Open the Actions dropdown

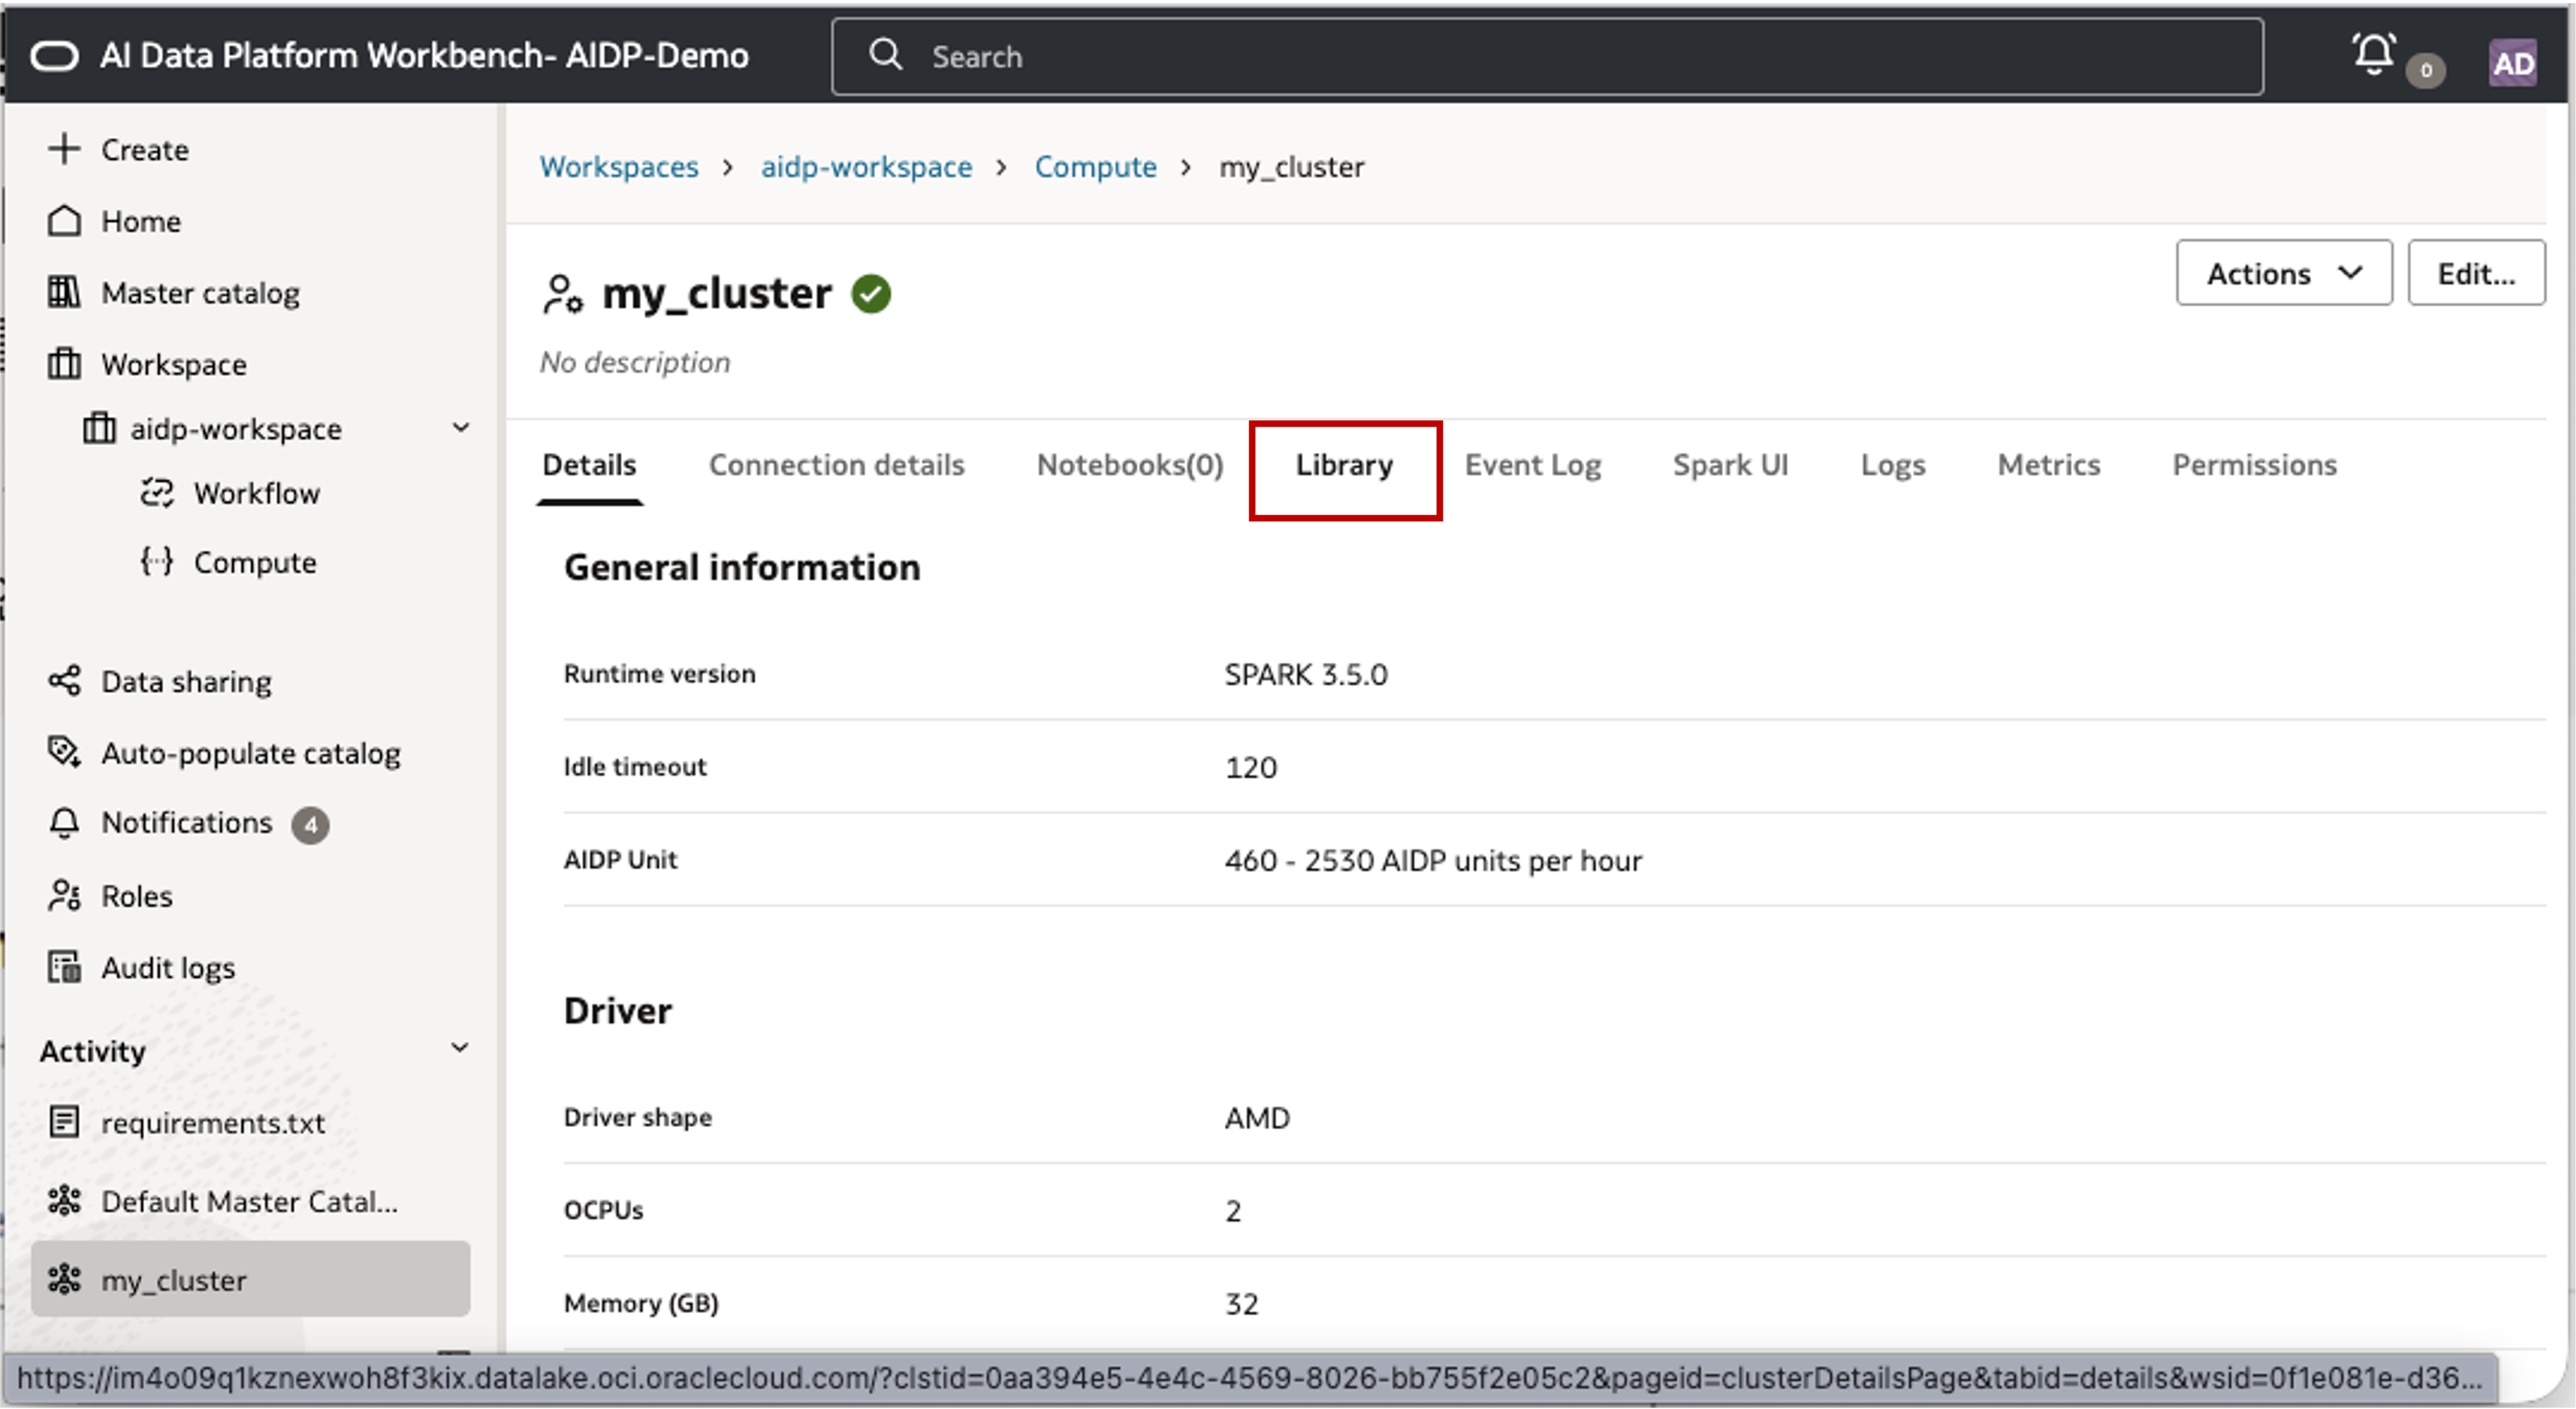(x=2283, y=273)
